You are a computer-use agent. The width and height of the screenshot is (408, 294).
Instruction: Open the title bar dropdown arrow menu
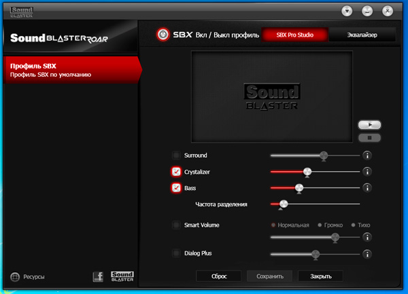point(347,11)
